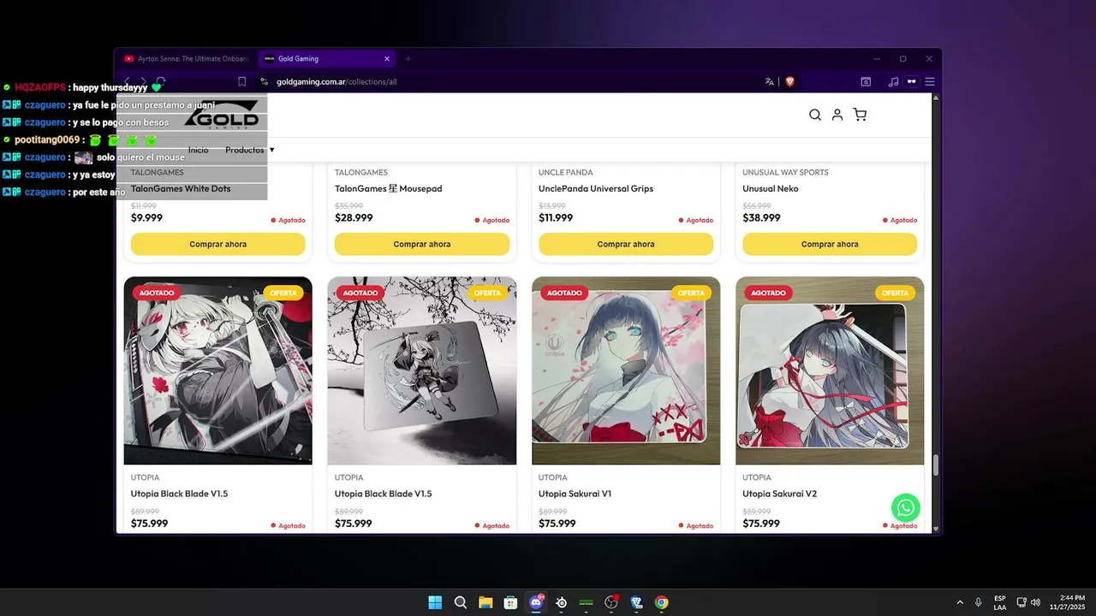Open a new browser tab
The width and height of the screenshot is (1096, 616).
coord(408,59)
